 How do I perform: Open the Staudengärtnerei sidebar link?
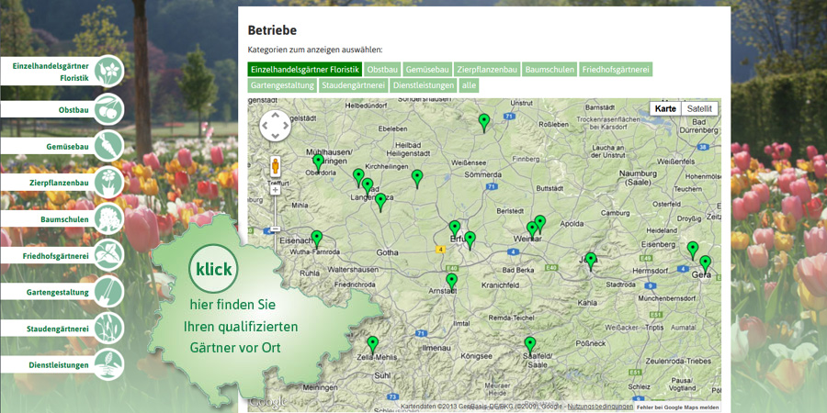(x=58, y=329)
